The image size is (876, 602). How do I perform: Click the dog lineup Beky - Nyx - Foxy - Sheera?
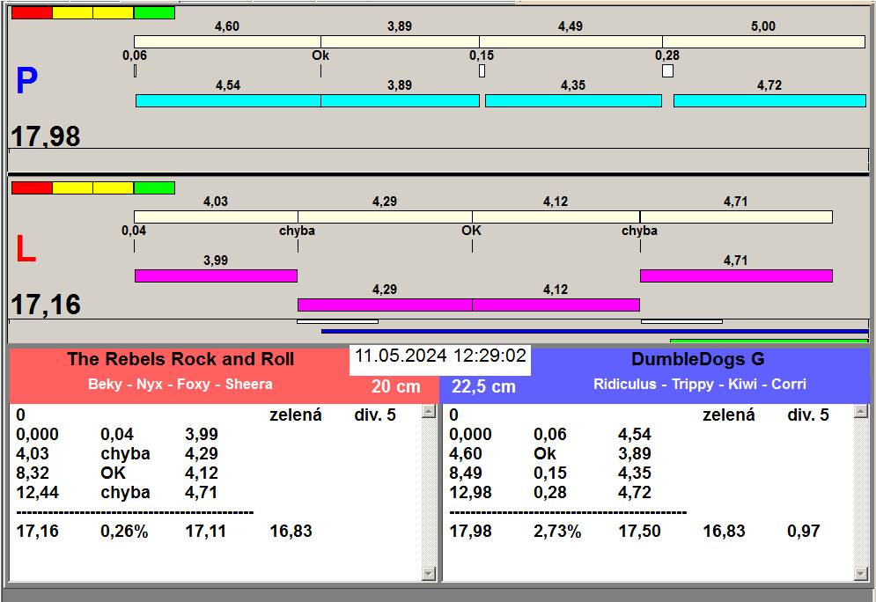coord(180,385)
